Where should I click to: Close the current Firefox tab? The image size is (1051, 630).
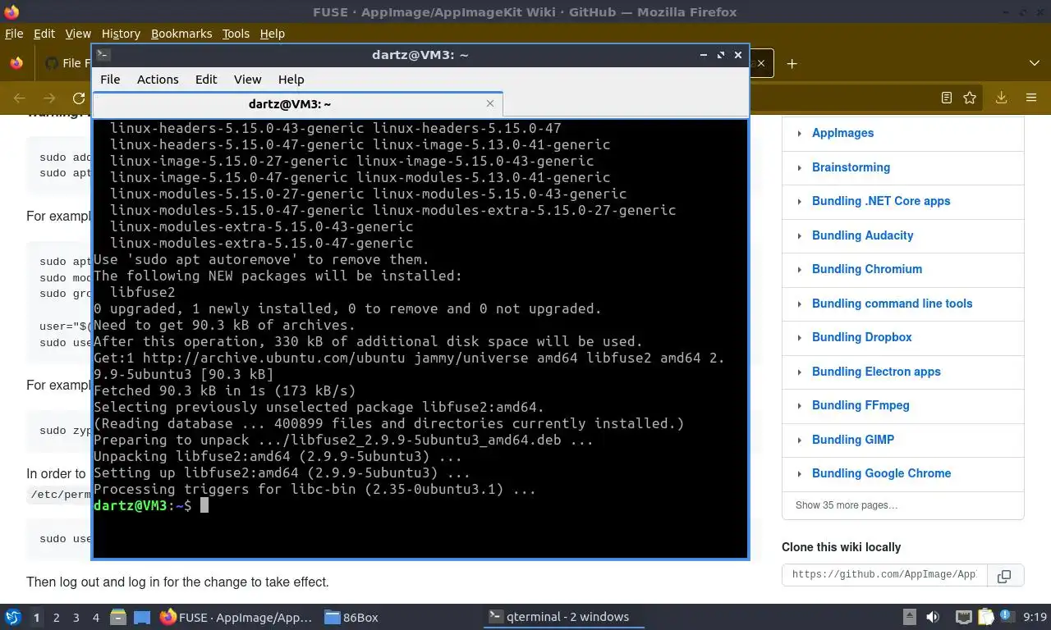760,63
